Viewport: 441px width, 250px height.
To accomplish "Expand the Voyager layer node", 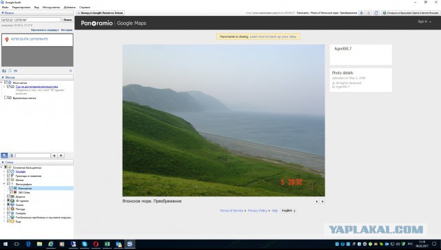I will point(4,171).
